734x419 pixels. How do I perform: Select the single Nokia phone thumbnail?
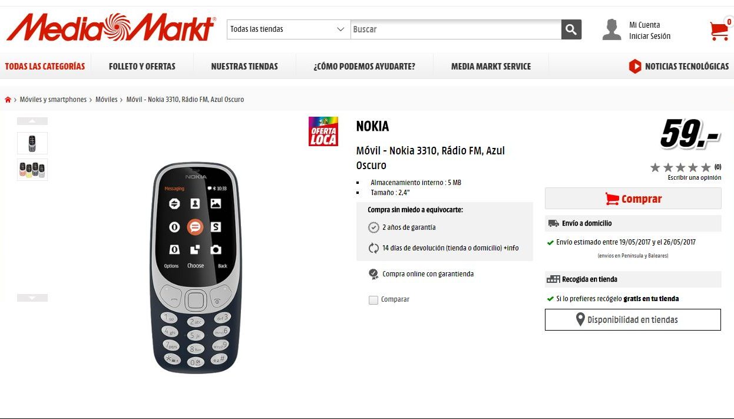(x=32, y=143)
